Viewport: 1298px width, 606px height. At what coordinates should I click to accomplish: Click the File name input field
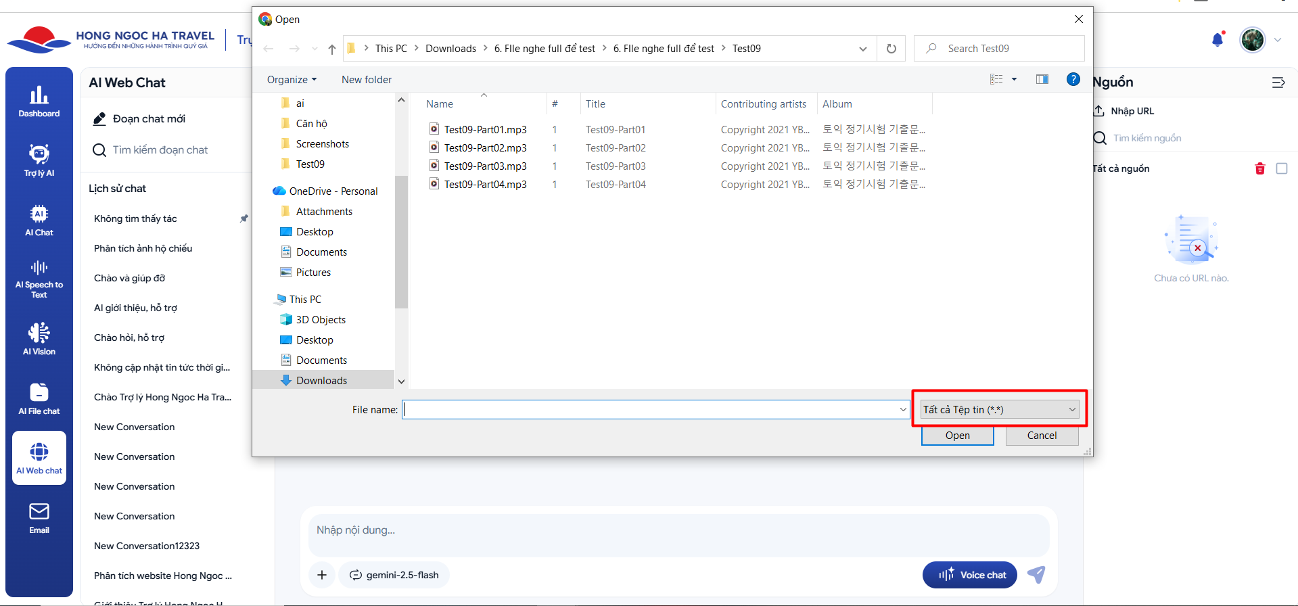[x=651, y=409]
